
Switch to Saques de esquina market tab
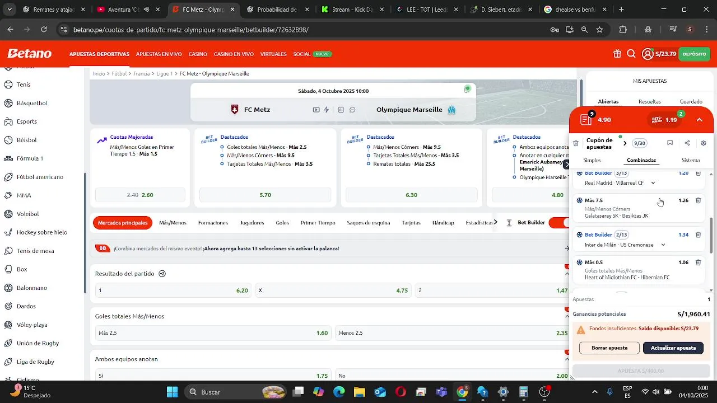click(x=369, y=223)
